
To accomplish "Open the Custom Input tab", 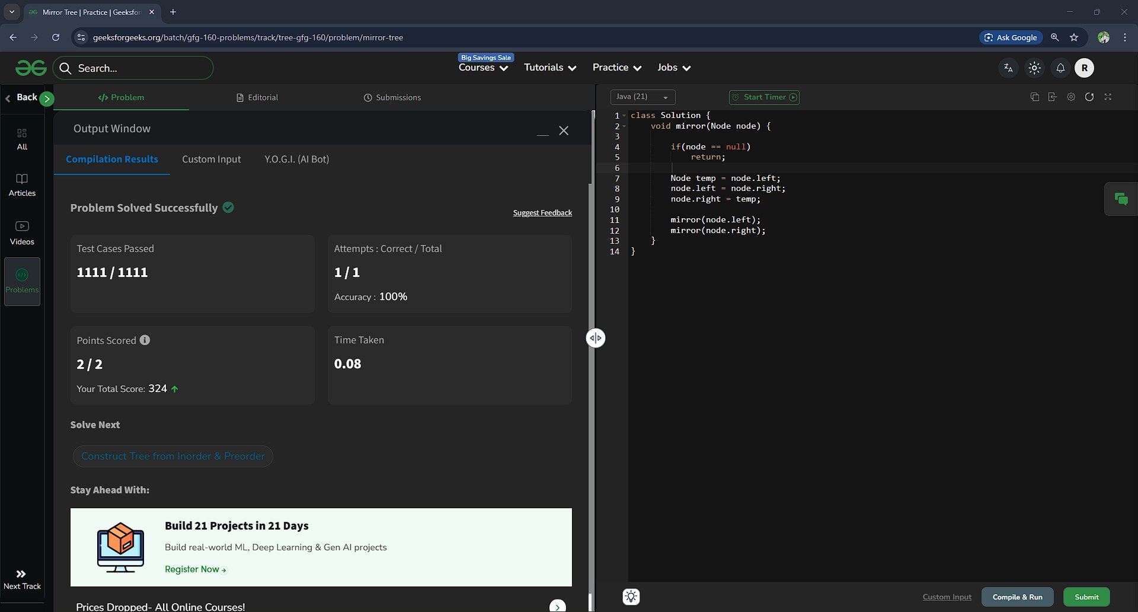I will tap(211, 160).
